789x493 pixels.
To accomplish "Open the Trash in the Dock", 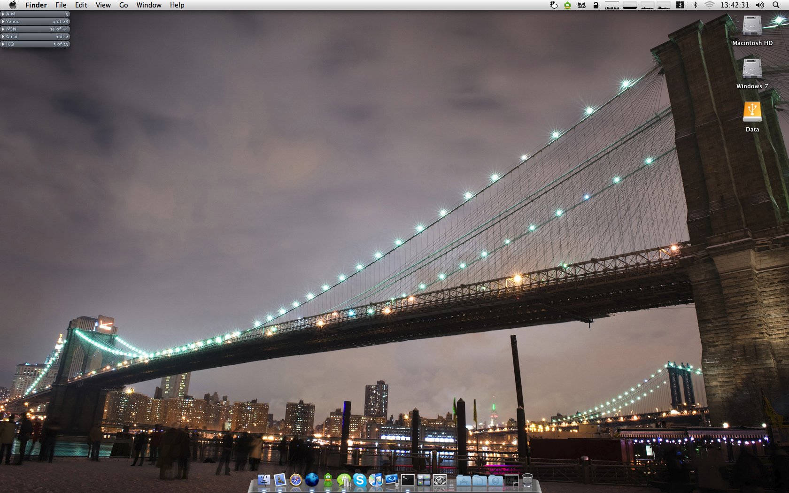I will coord(527,480).
